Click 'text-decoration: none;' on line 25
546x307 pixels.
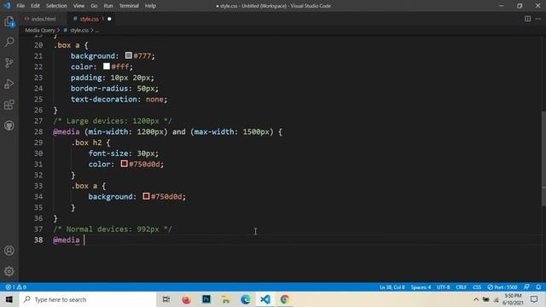point(119,99)
